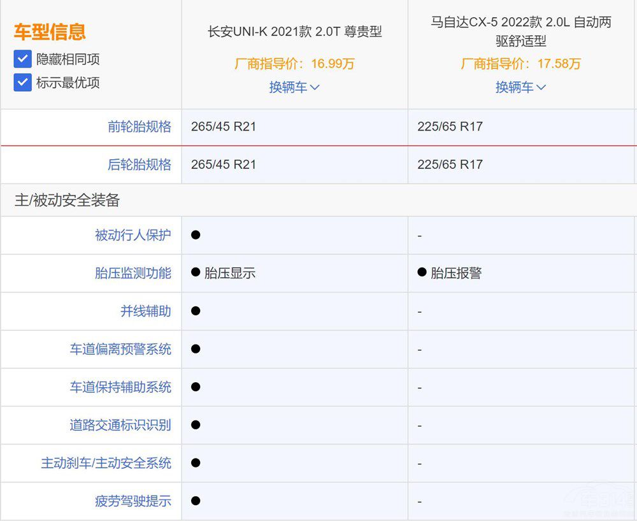Screen dimensions: 637x521
Task: Click the 长安UNI-K 2021款 2.0T 尊贵型 title
Action: (x=295, y=32)
